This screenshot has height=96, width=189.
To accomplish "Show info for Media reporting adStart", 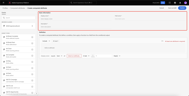I will click(x=32, y=68).
